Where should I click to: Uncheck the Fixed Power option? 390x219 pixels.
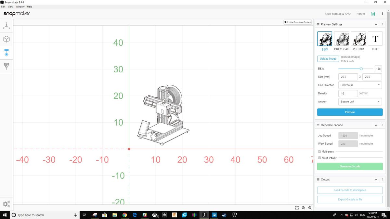coord(319,158)
